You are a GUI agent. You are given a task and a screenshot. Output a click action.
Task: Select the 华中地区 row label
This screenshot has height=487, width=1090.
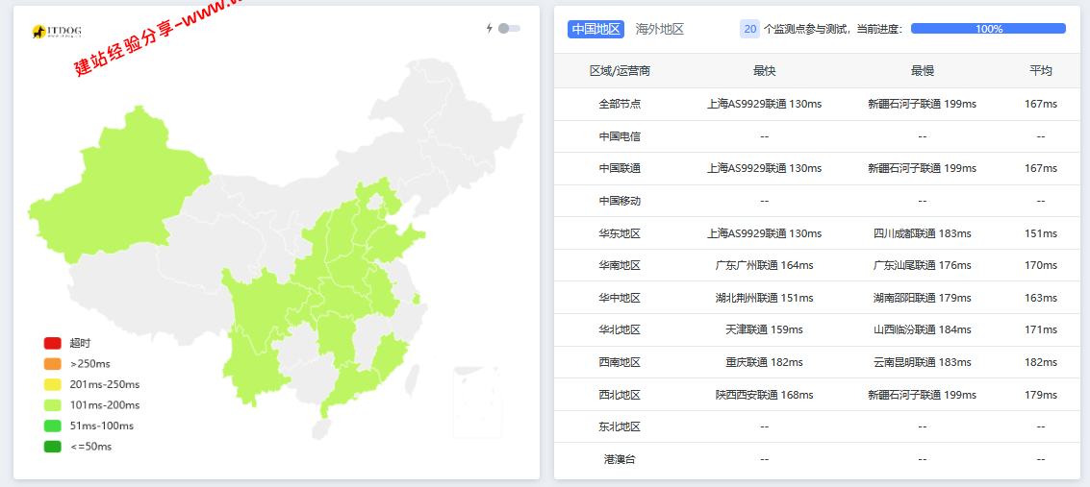coord(621,299)
